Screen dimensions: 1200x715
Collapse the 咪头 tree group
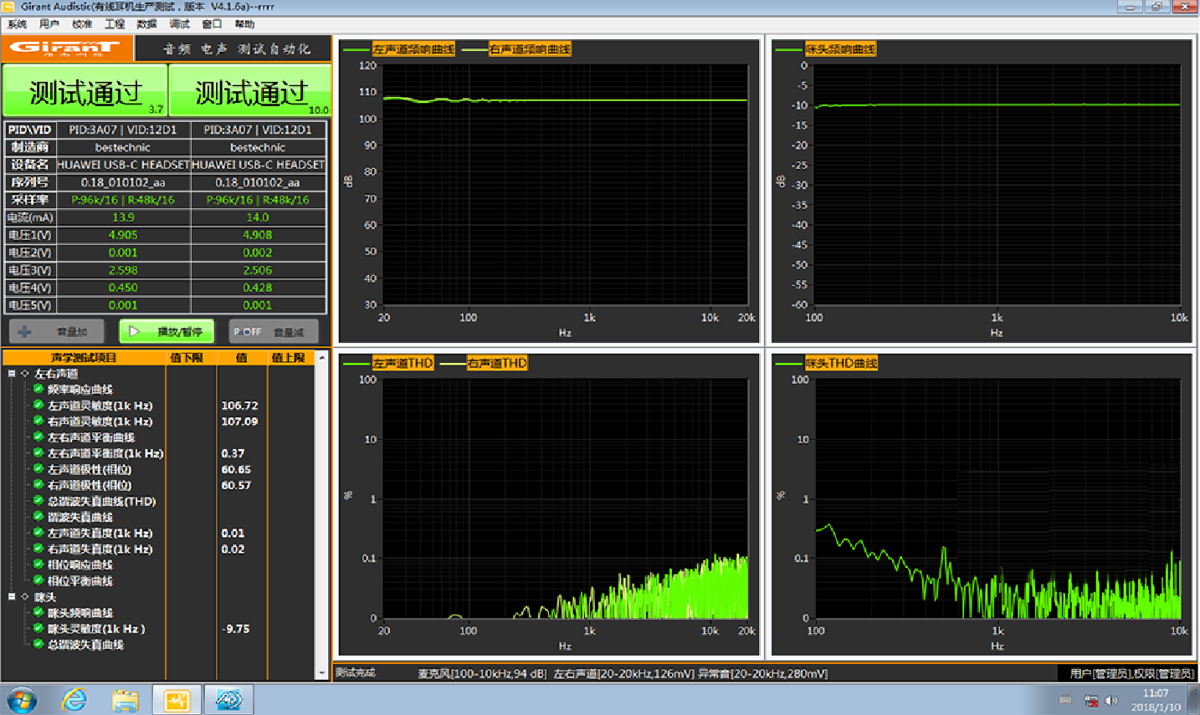pos(12,597)
